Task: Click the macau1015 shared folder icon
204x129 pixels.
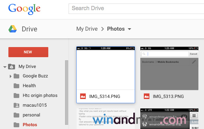Action: [16, 105]
